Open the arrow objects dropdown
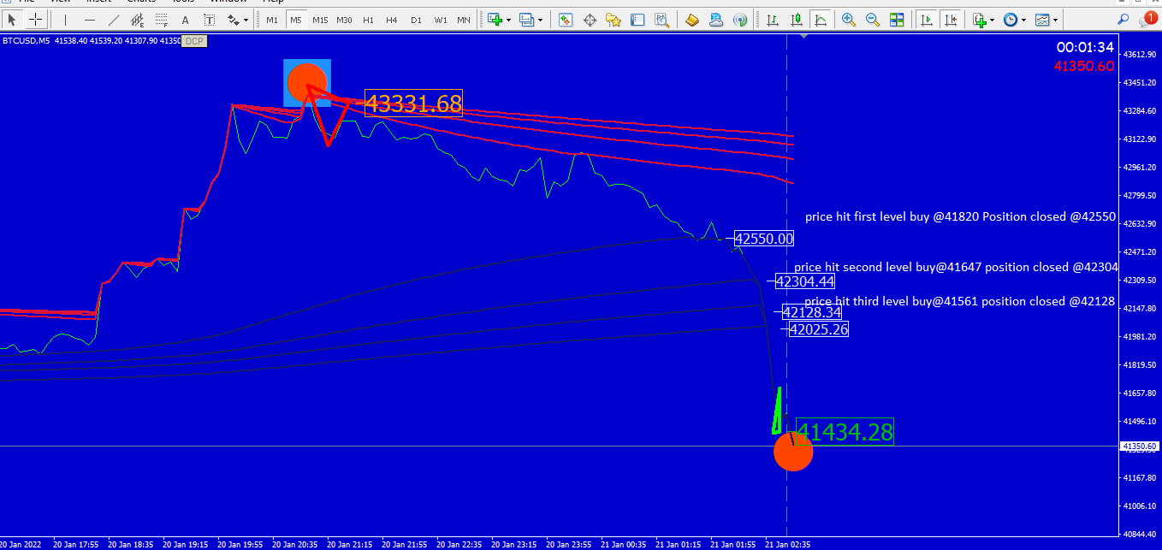 click(246, 19)
